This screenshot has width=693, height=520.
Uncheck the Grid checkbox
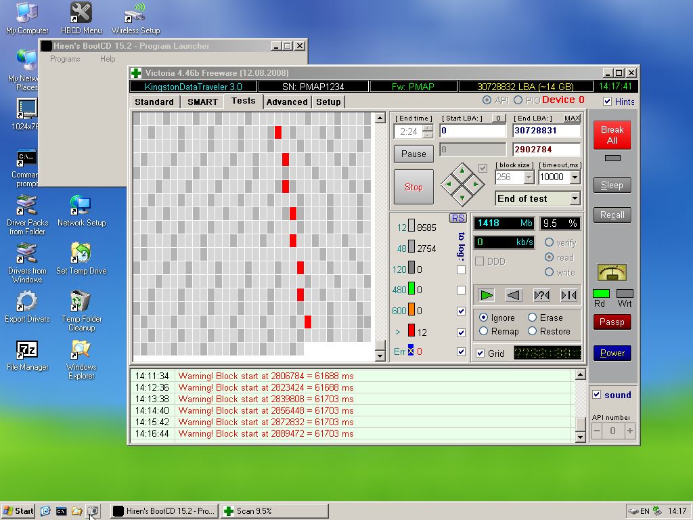(480, 353)
